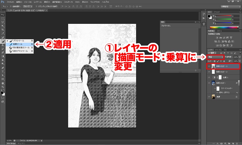The width and height of the screenshot is (242, 145).
Task: Select the Blur tool
Action: [3, 60]
